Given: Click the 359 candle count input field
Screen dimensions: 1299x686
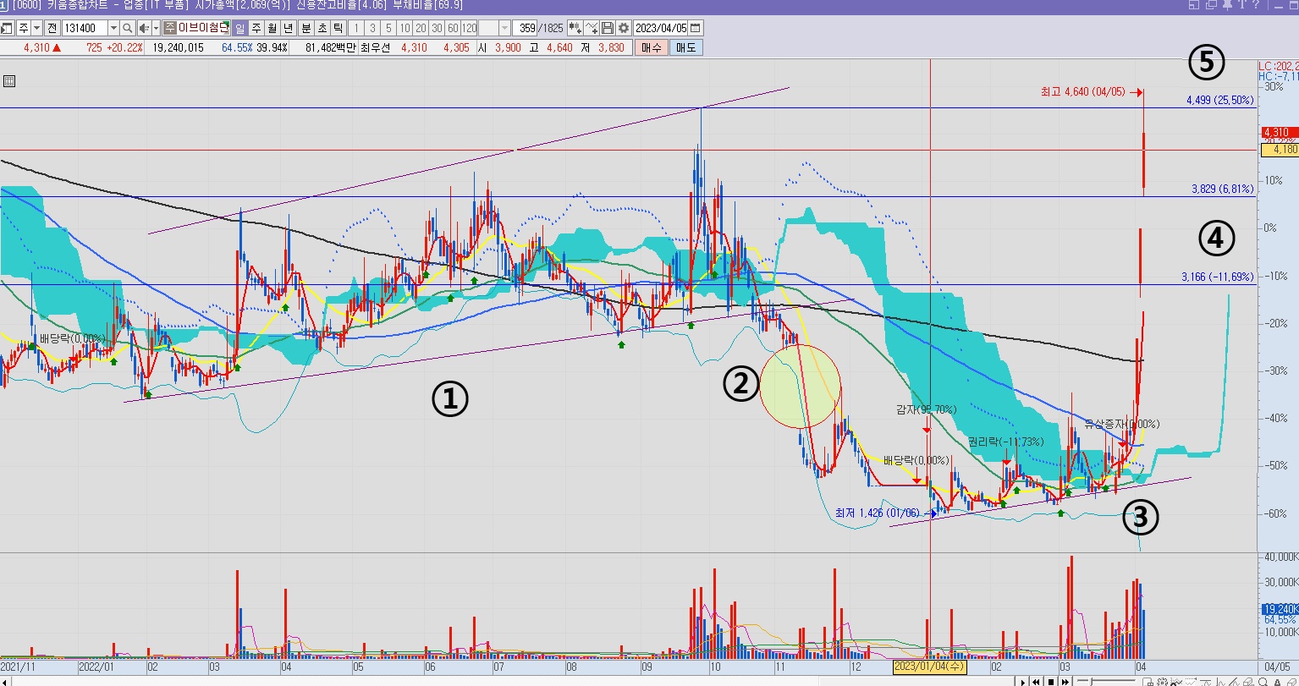Looking at the screenshot, I should click(x=526, y=28).
